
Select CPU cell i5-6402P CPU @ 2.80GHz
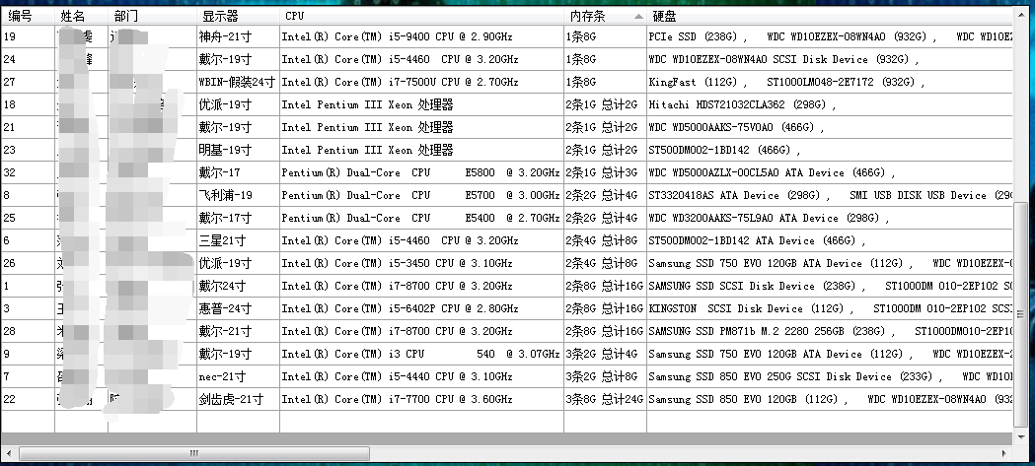pos(421,308)
